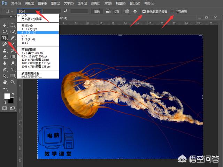Select the Lasso tool
Image resolution: width=223 pixels, height=167 pixels.
point(5,31)
